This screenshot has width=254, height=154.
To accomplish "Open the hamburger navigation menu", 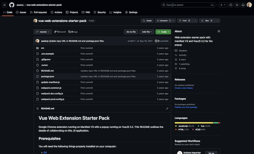I will [x=4, y=5].
